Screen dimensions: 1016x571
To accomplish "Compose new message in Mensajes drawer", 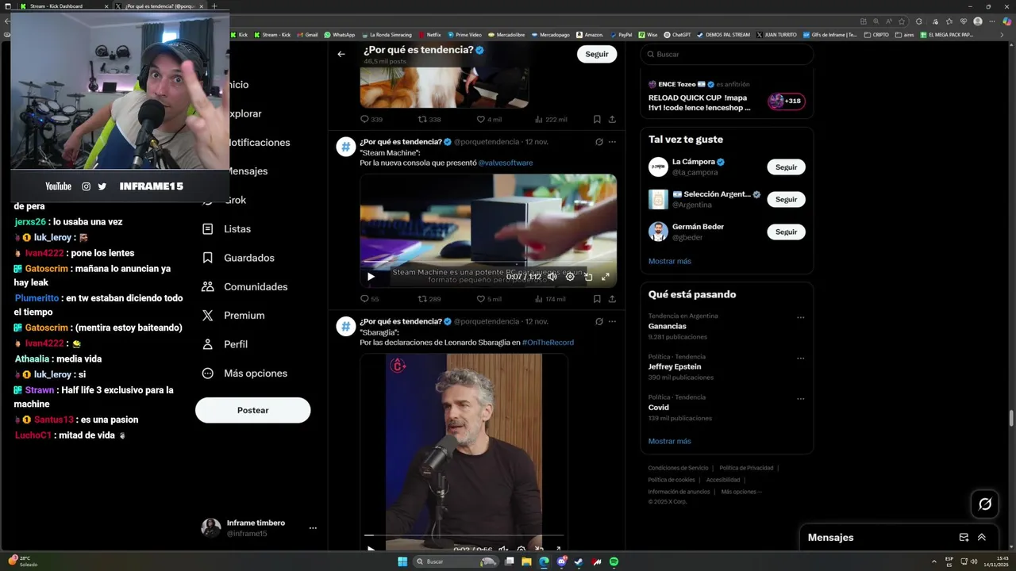I will 964,537.
